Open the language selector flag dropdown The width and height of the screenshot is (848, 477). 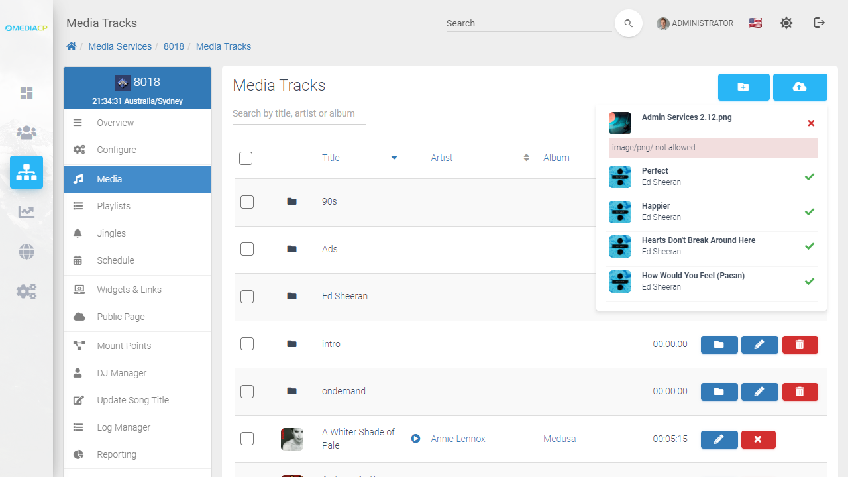pos(755,23)
